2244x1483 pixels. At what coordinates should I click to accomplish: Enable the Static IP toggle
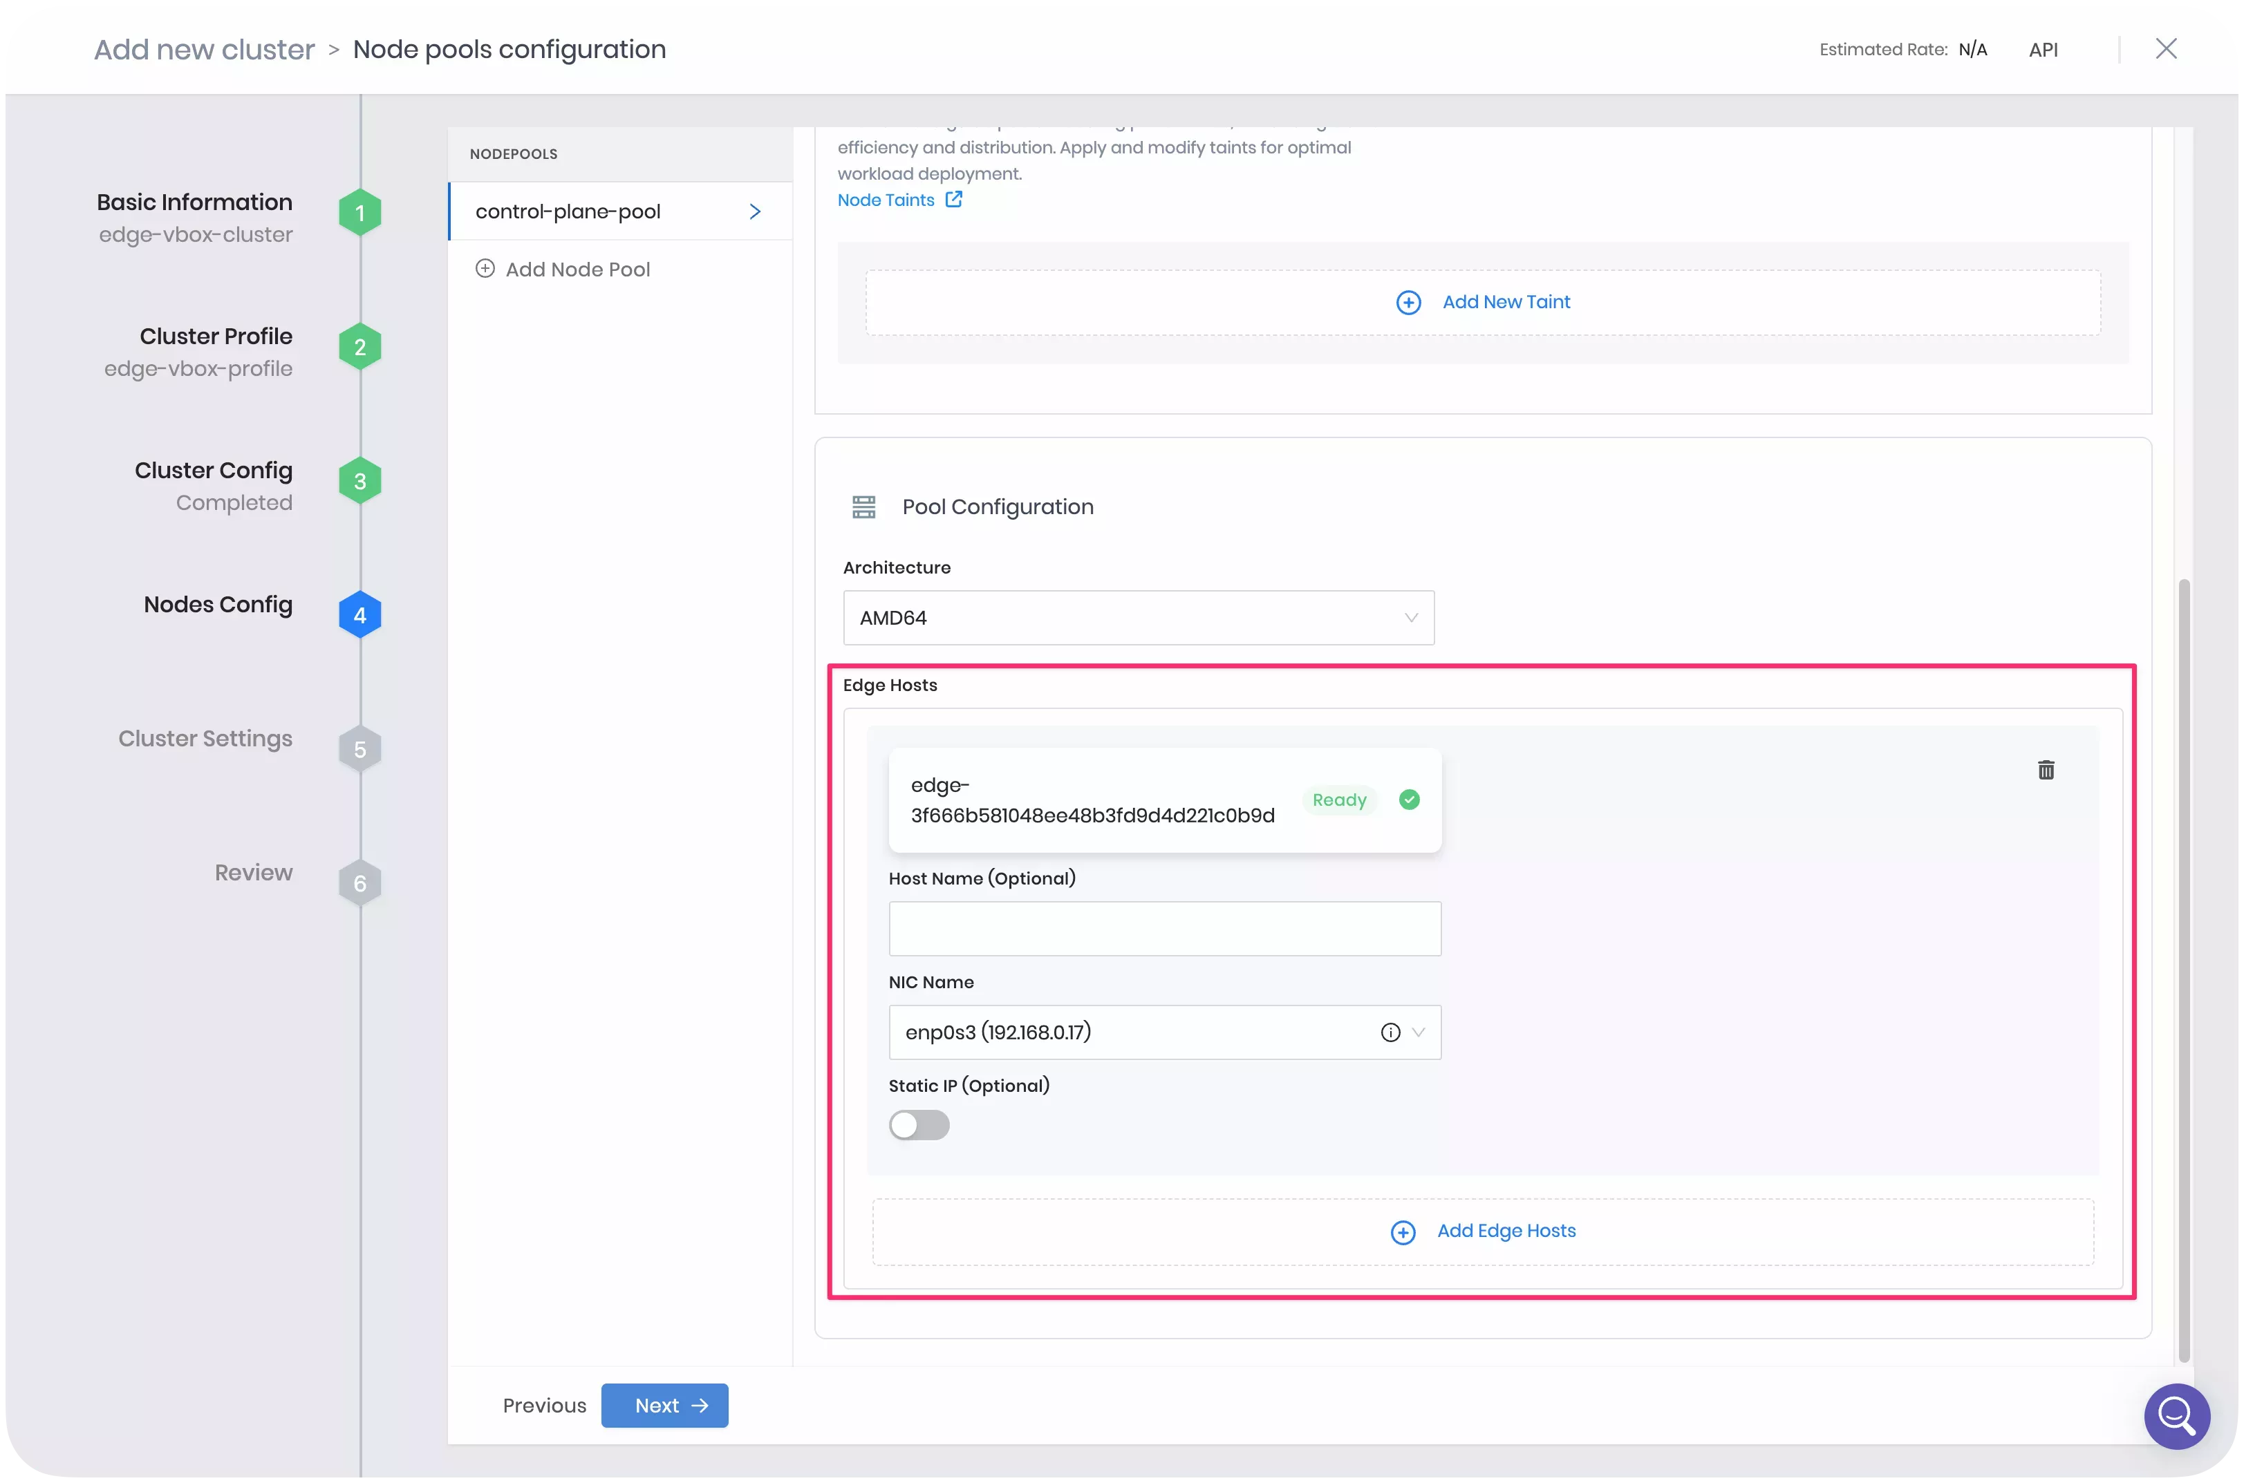[919, 1124]
